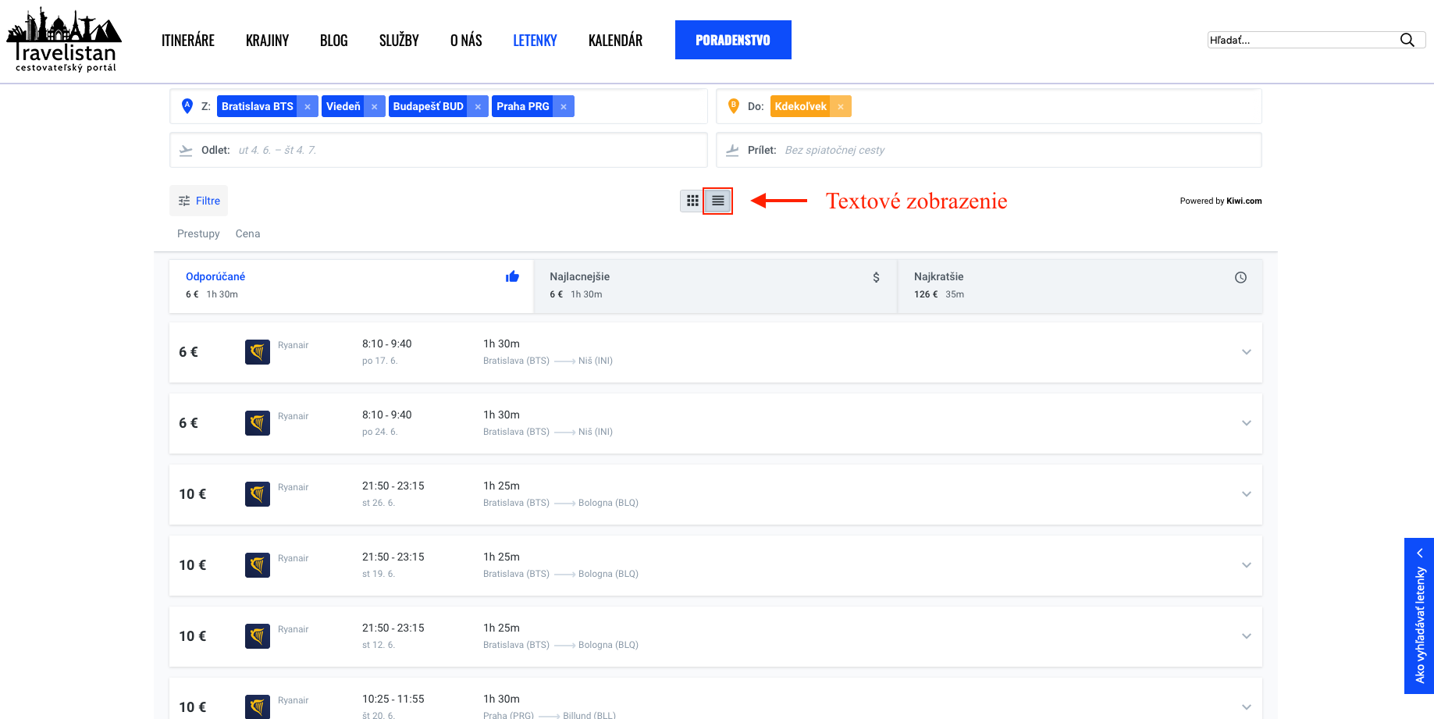
Task: Click the blue origin pin icon
Action: (187, 105)
